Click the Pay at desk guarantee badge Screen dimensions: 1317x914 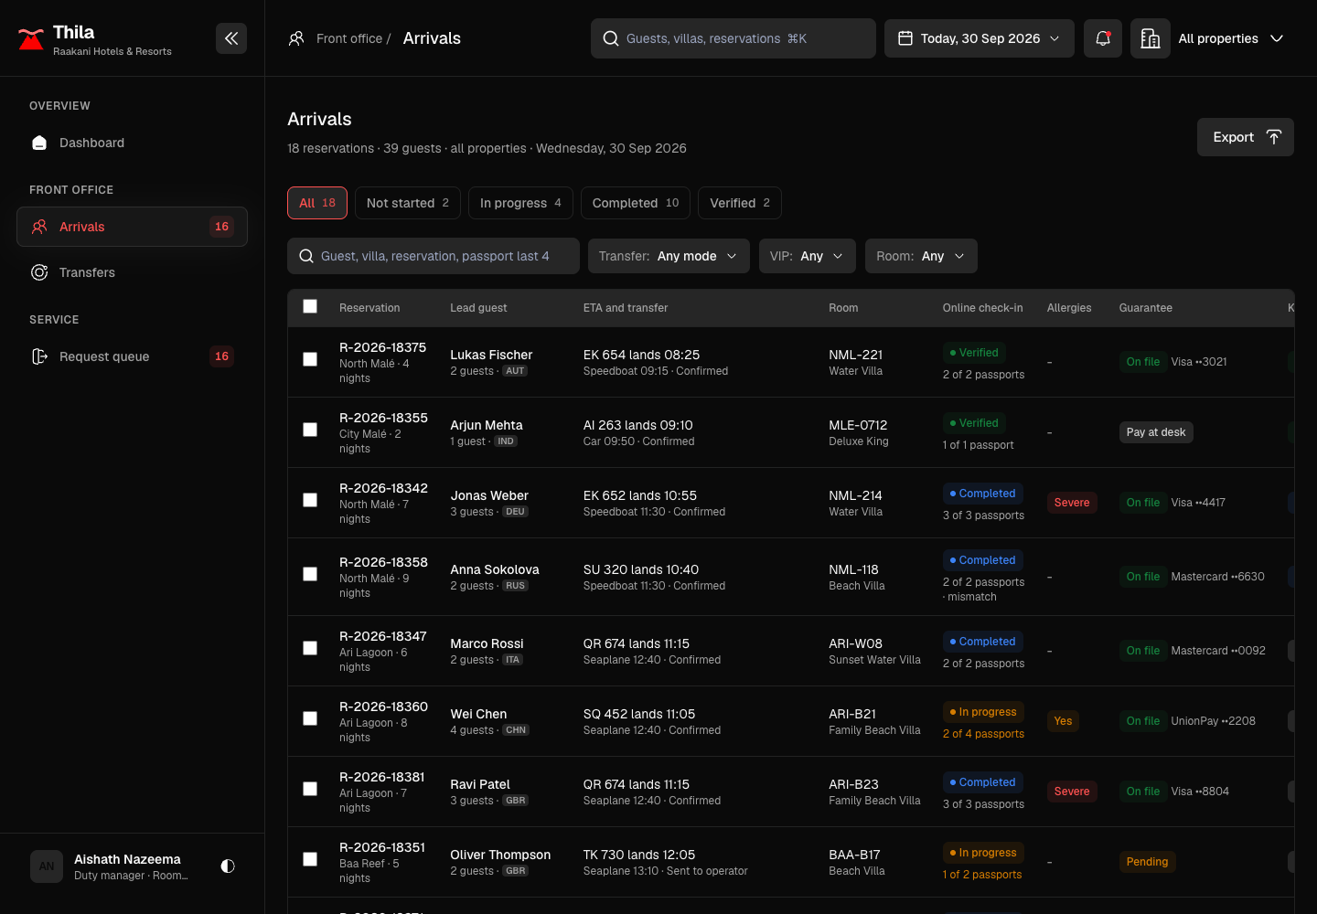coord(1156,432)
